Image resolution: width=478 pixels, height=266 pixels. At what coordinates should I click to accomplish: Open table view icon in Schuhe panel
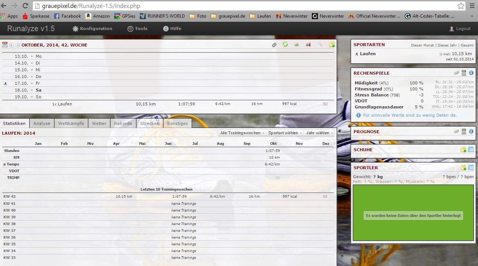[x=471, y=150]
